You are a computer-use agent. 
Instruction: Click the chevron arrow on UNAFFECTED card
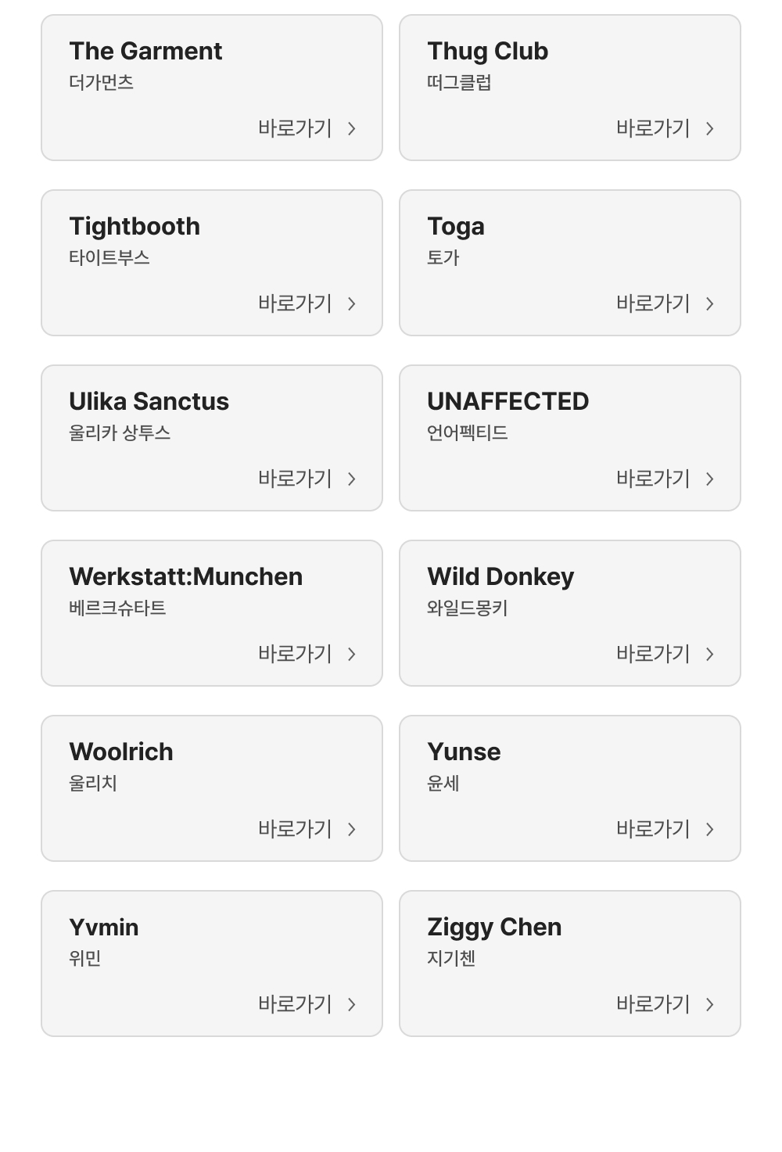(x=710, y=479)
